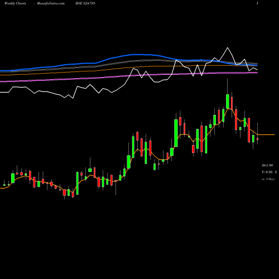Click the "361.99" price value
Viewport: 279px width, 279px height.
267,165
